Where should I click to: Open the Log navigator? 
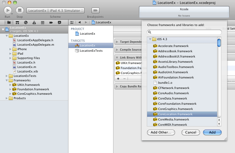click(59, 22)
